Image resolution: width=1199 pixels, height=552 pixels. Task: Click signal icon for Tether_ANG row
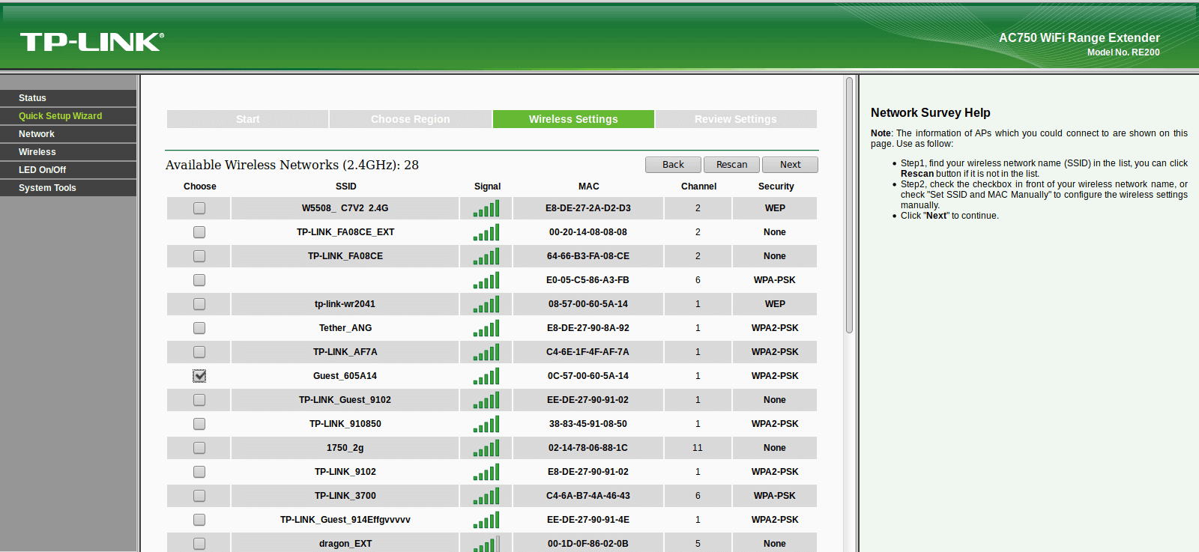coord(486,328)
